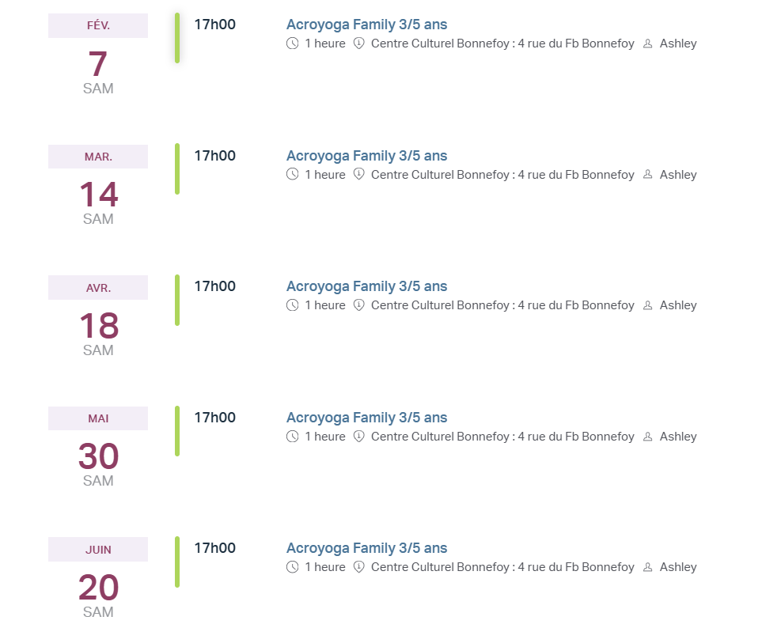This screenshot has width=762, height=628.
Task: Click the Ashley instructor name in the June 20 session
Action: click(x=678, y=567)
